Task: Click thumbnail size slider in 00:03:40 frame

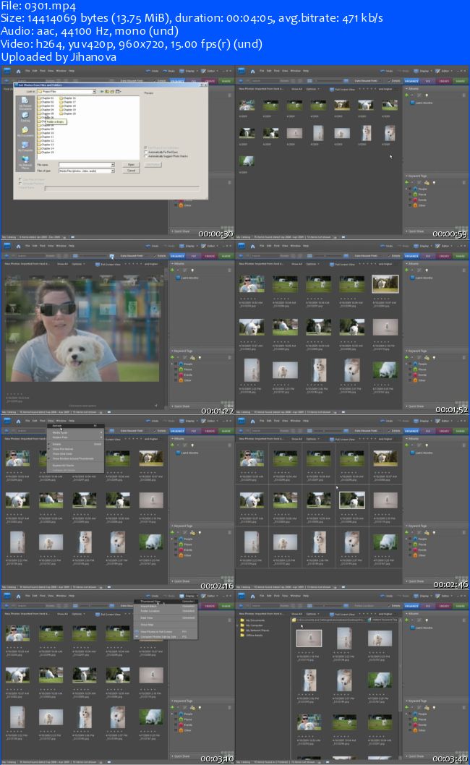Action: [x=328, y=606]
